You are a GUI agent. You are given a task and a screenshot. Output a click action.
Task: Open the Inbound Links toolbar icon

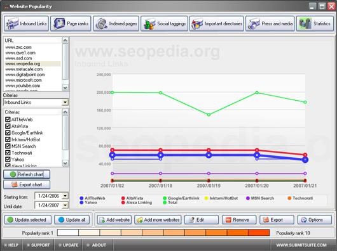coord(12,23)
